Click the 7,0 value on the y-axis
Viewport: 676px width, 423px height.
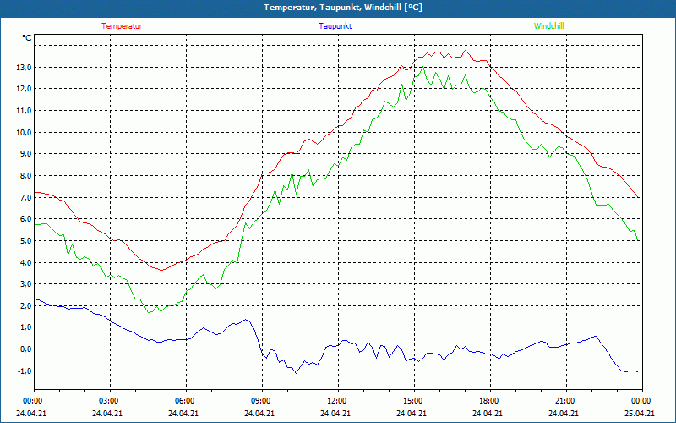tap(25, 198)
